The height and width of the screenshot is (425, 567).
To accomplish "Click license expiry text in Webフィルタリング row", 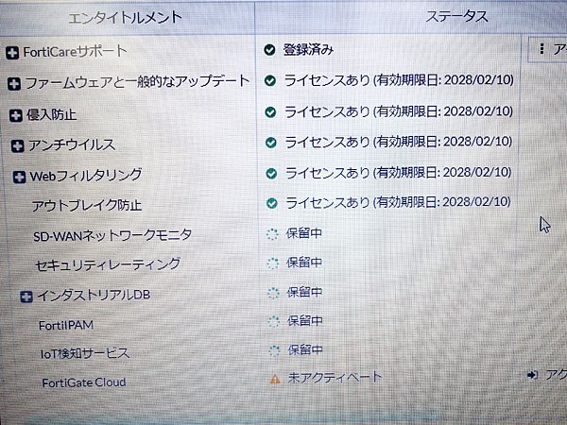I will pyautogui.click(x=399, y=173).
